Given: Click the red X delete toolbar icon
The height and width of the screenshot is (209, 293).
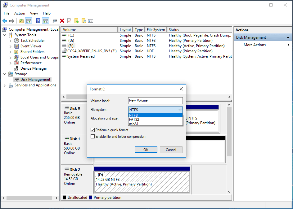Looking at the screenshot, I should pyautogui.click(x=62, y=21).
